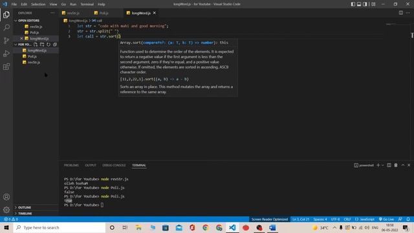
Task: Open the Search view in activity bar
Action: (6, 27)
